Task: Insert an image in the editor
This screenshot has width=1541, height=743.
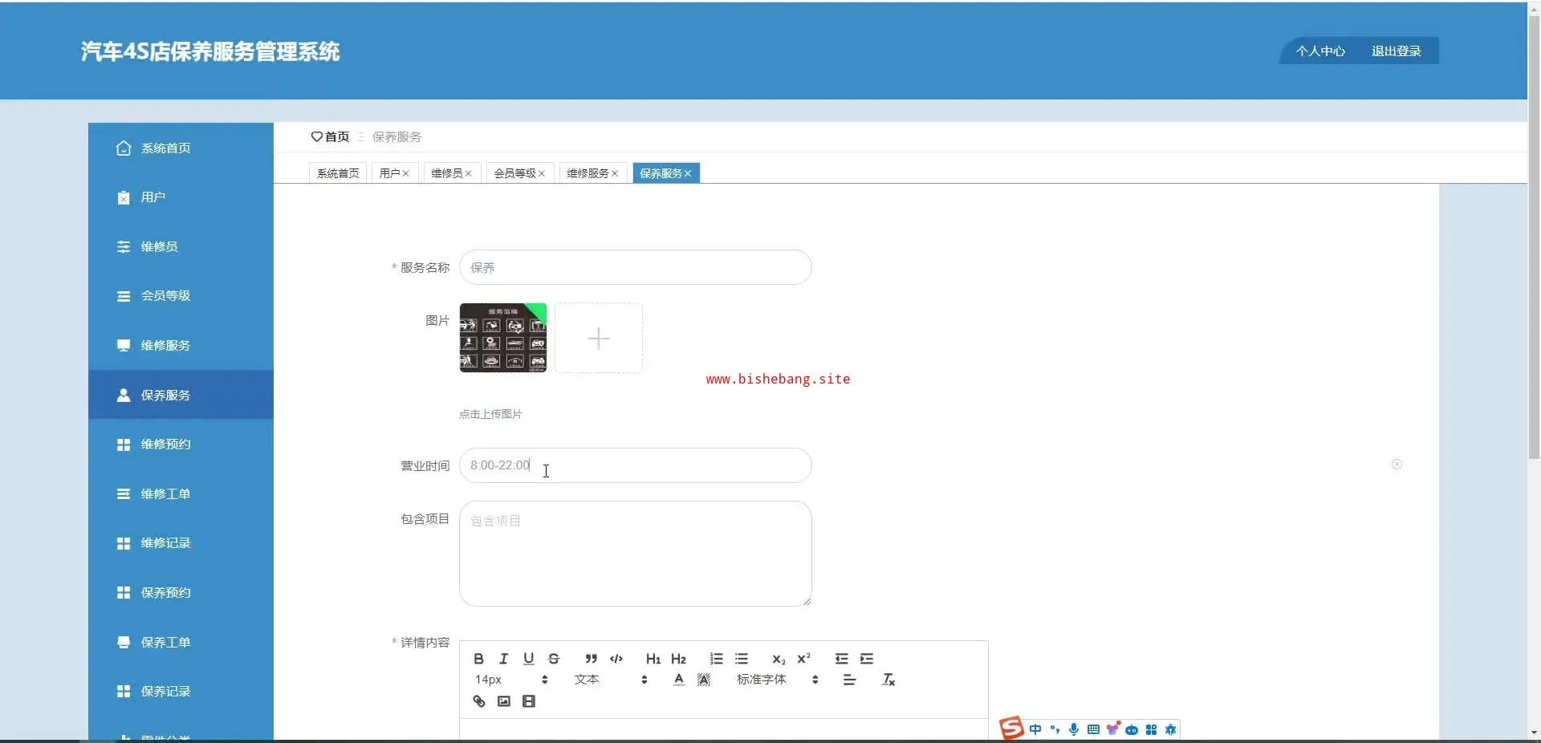Action: 503,701
